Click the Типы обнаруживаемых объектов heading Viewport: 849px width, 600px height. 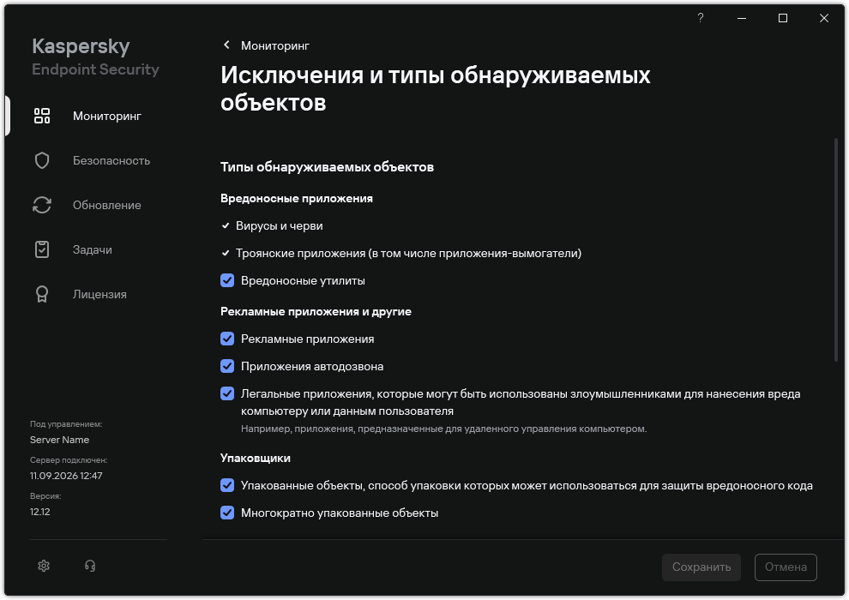(x=327, y=166)
